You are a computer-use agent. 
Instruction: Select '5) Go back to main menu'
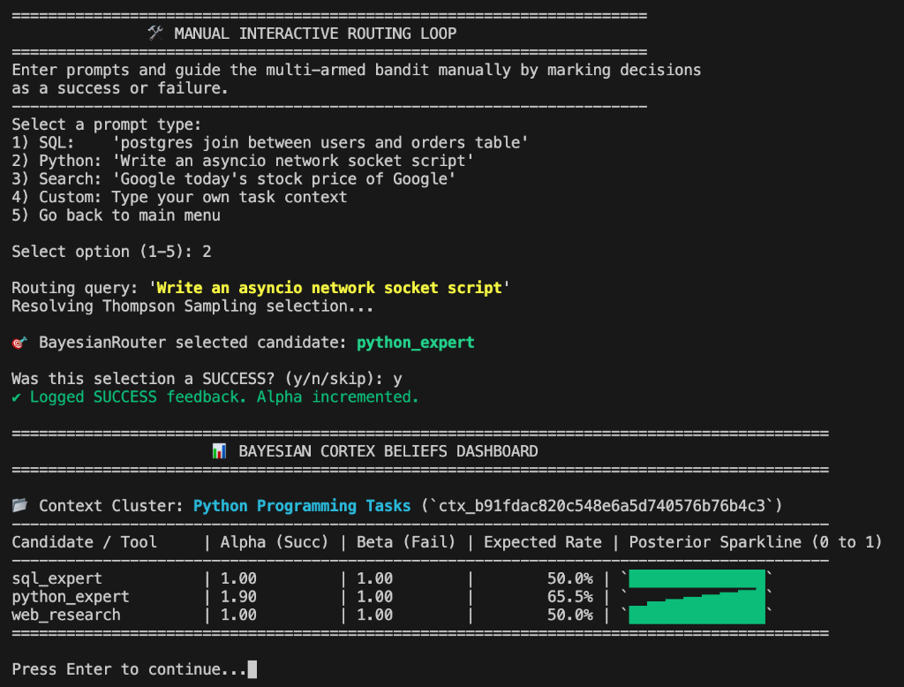coord(116,215)
